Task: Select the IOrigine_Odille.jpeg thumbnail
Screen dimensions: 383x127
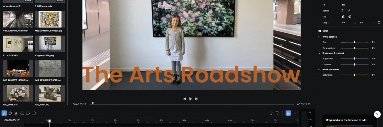Action: [x=50, y=44]
